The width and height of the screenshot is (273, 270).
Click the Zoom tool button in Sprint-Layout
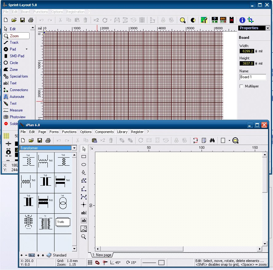click(16, 36)
